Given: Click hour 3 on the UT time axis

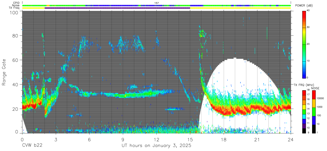Looking at the screenshot, I should click(56, 139).
